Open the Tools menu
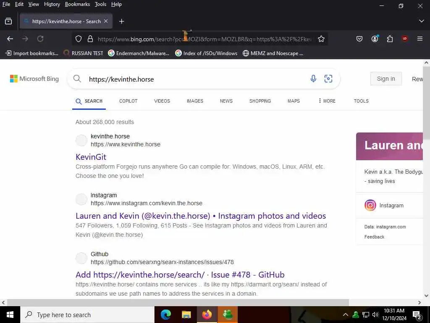This screenshot has width=430, height=323. pos(100,4)
